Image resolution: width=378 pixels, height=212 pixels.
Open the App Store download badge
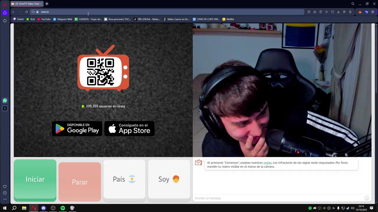(x=129, y=129)
